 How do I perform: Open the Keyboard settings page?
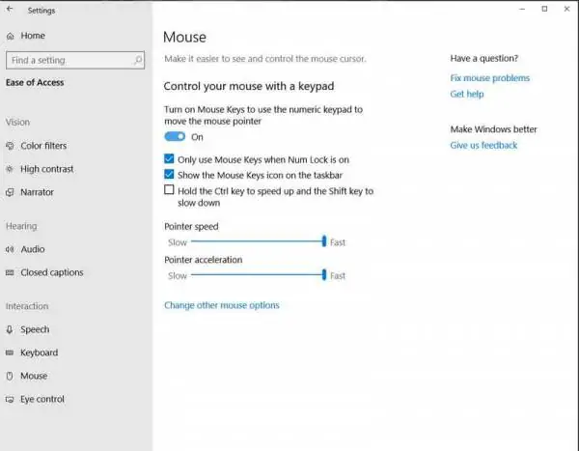[40, 352]
